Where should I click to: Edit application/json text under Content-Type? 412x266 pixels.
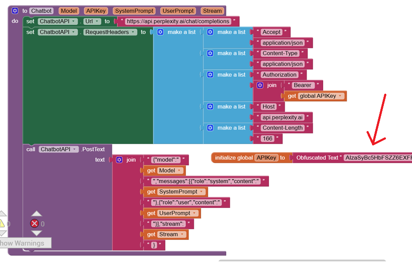pyautogui.click(x=282, y=64)
